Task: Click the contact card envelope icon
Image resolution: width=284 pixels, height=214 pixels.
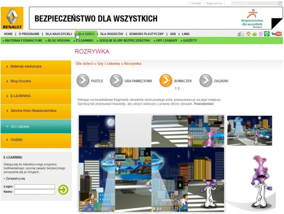Action: [x=241, y=34]
